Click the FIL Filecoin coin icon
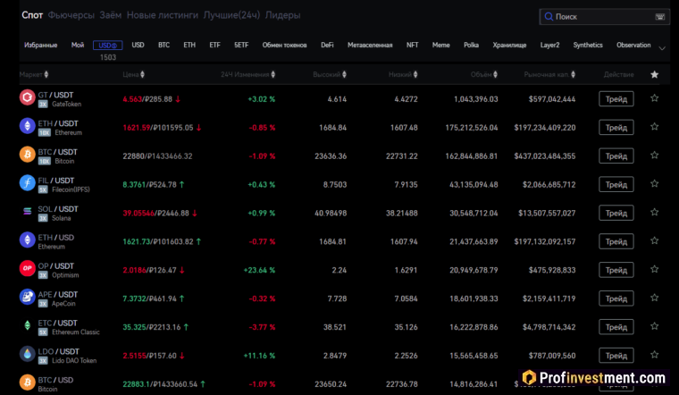 [x=28, y=183]
